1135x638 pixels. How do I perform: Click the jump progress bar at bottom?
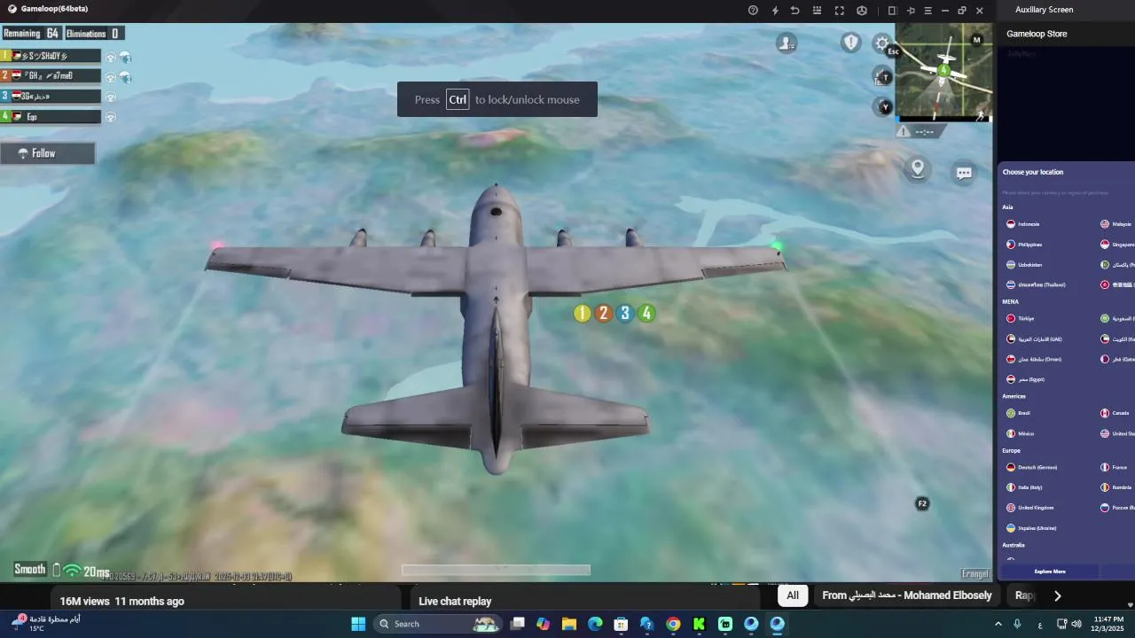point(496,570)
